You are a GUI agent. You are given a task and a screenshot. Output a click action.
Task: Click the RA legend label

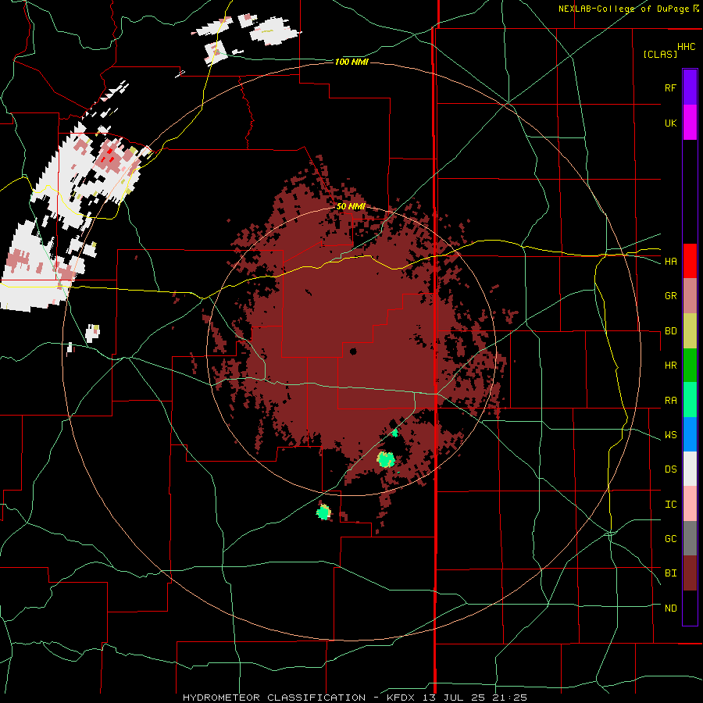pos(670,401)
